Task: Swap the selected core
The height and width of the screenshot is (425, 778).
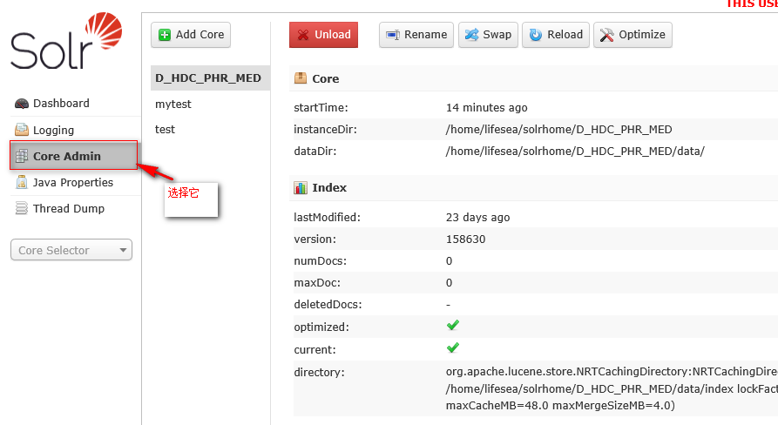Action: tap(488, 35)
